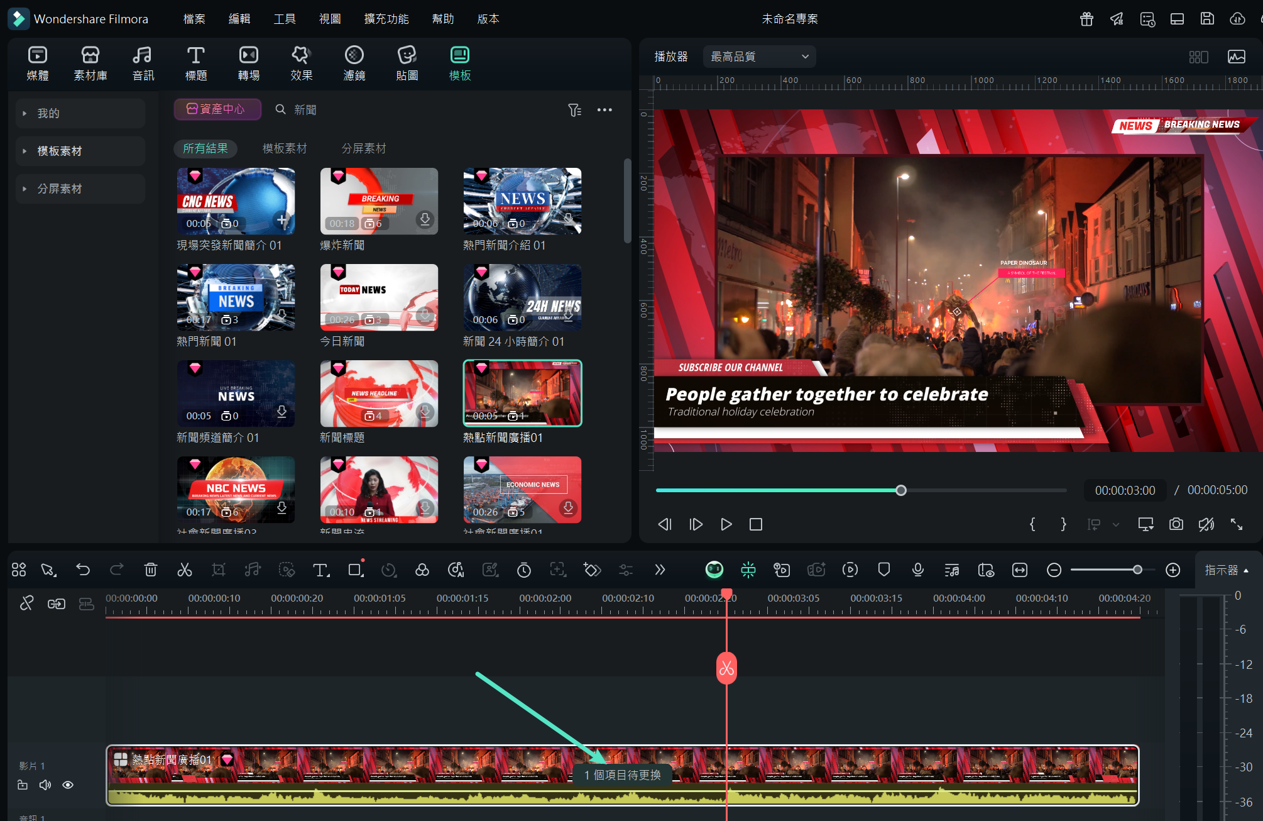Expand the 我的 sidebar category
The height and width of the screenshot is (821, 1263).
click(48, 113)
